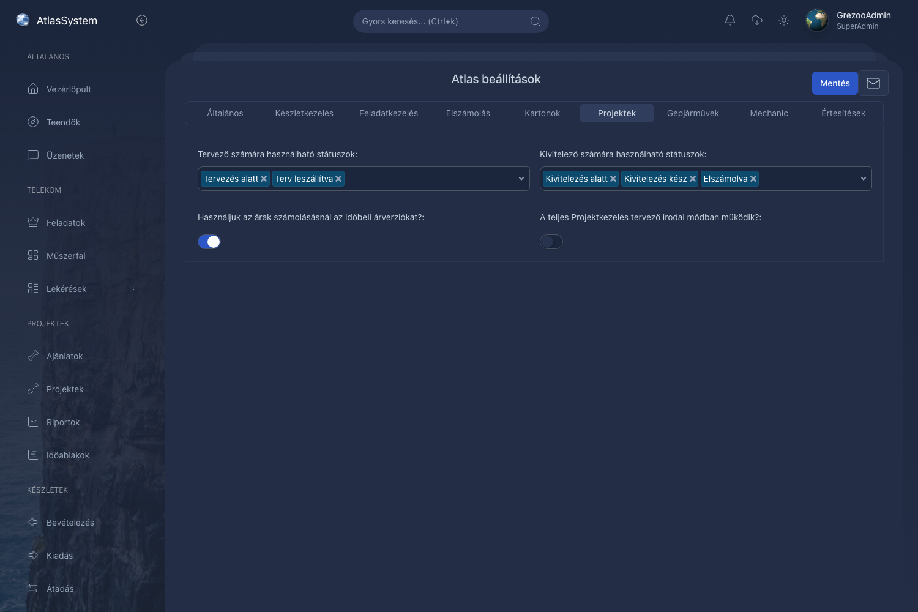Focus the Gyors keresés search field
The height and width of the screenshot is (612, 918).
point(451,21)
